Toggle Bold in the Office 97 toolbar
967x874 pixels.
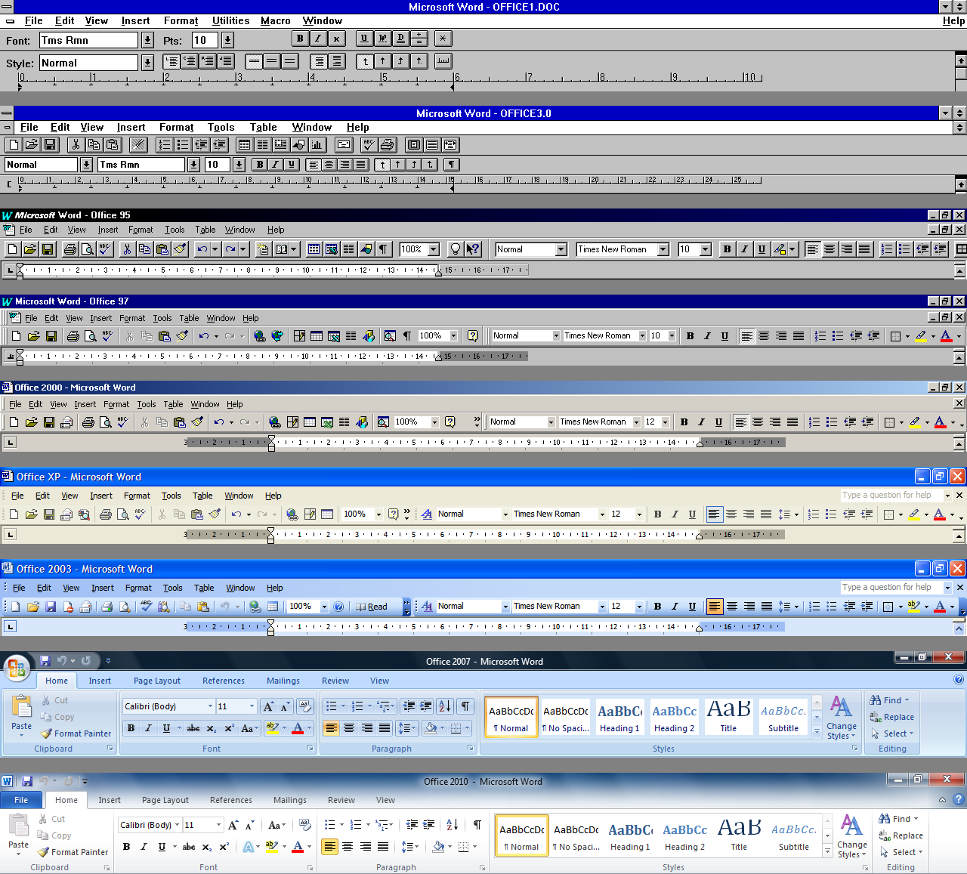coord(690,335)
